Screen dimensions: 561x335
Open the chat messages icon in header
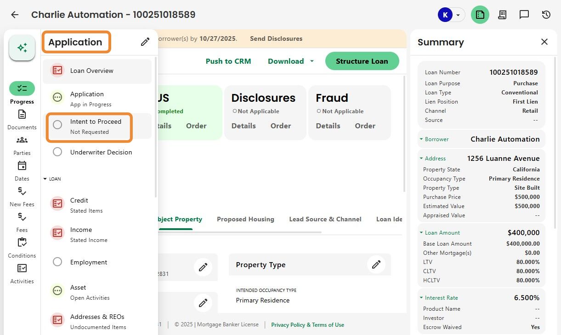click(524, 15)
